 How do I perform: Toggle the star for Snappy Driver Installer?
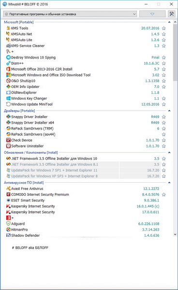tap(164, 116)
